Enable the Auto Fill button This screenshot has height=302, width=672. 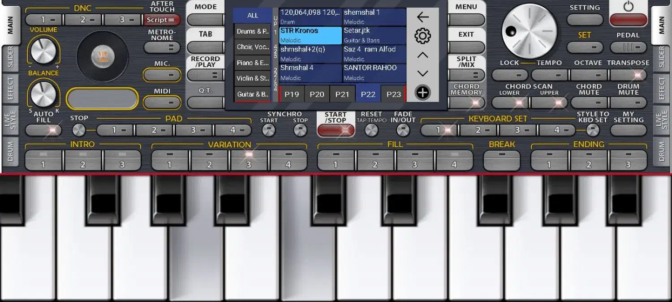coord(43,130)
